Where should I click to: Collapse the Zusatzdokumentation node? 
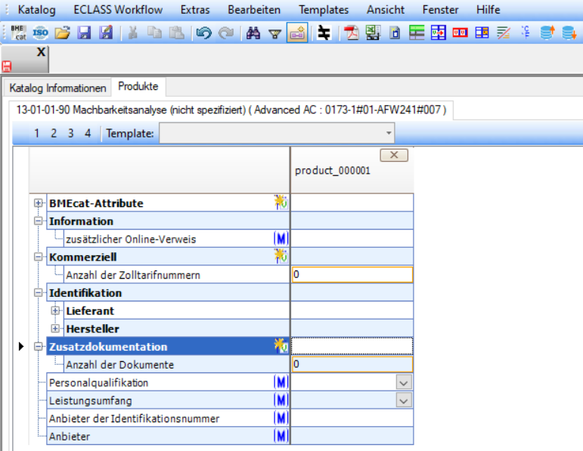[38, 346]
